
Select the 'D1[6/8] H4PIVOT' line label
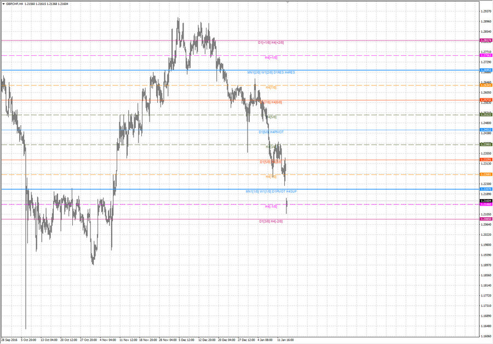(x=271, y=132)
